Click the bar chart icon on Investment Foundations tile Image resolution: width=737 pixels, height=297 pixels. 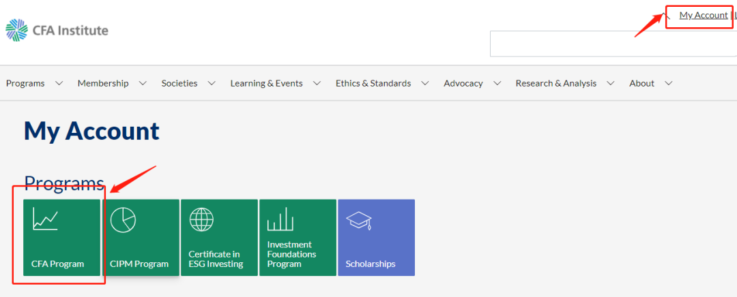(280, 219)
